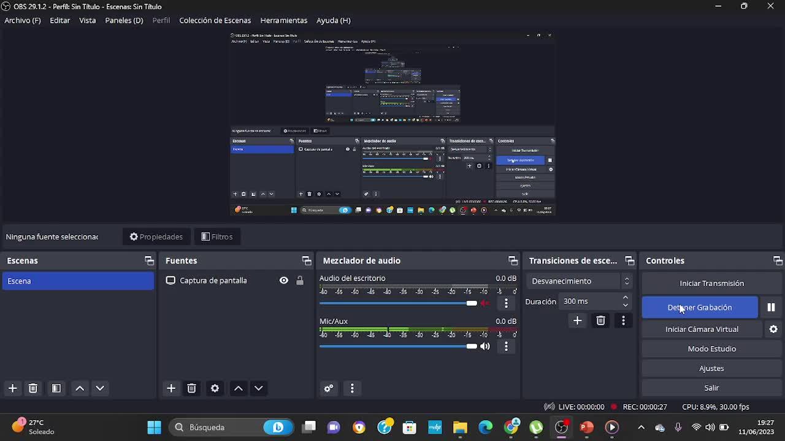The image size is (785, 441).
Task: Click the Iniciar Transmisión button
Action: click(x=711, y=284)
